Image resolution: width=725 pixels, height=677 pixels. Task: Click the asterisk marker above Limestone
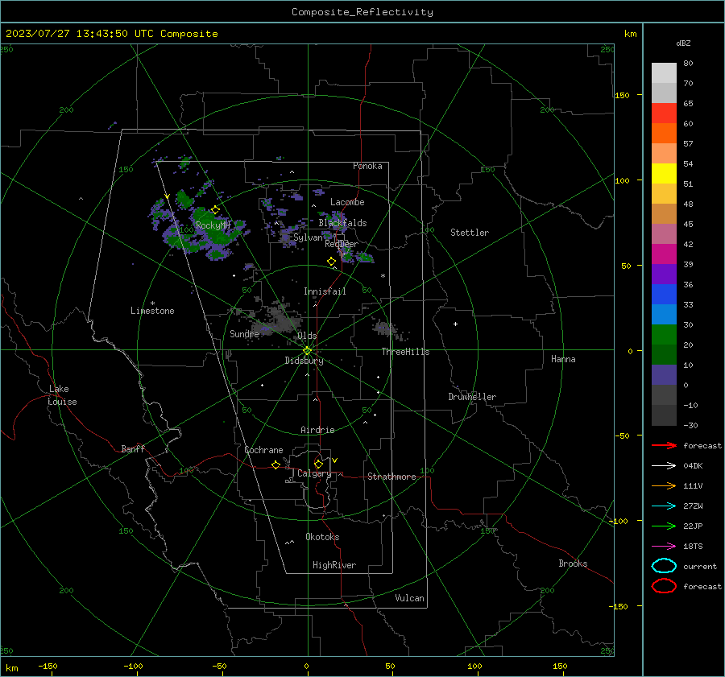pyautogui.click(x=152, y=303)
